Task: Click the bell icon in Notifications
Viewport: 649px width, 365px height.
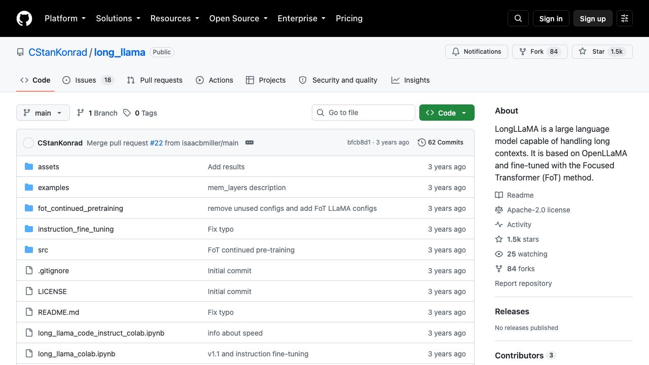Action: coord(456,52)
